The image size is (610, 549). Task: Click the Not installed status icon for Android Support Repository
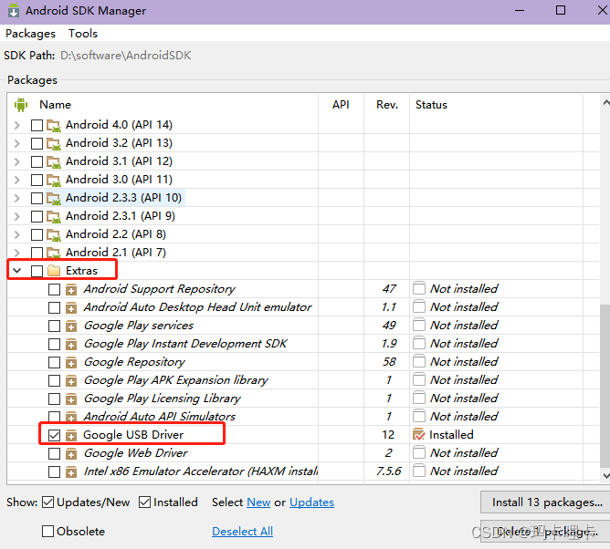(419, 289)
